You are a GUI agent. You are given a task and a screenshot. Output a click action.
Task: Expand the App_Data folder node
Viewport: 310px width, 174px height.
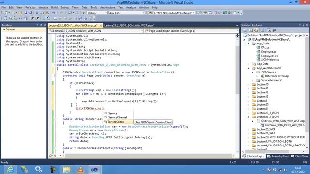248,64
